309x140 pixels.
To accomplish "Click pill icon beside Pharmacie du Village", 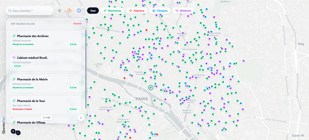I will [14, 122].
